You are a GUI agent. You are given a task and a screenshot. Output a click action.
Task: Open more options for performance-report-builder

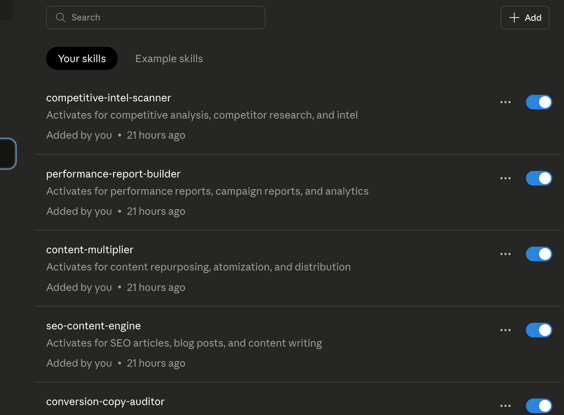[x=505, y=178]
